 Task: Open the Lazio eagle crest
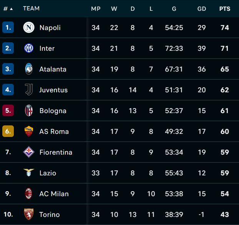click(x=29, y=173)
